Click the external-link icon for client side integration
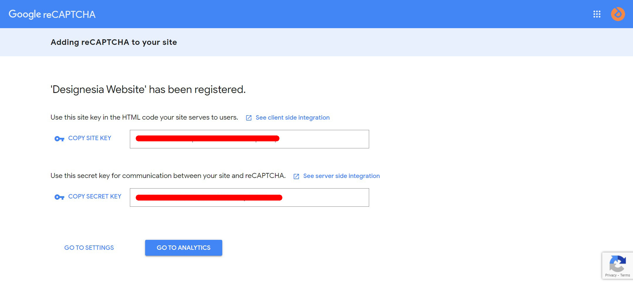The height and width of the screenshot is (285, 633). click(x=249, y=118)
